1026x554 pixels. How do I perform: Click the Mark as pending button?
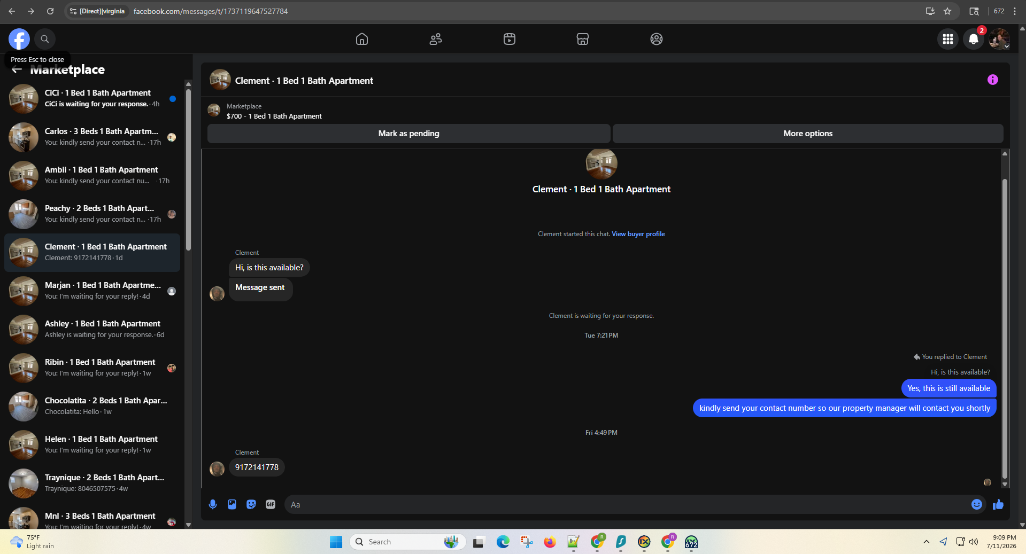tap(409, 134)
